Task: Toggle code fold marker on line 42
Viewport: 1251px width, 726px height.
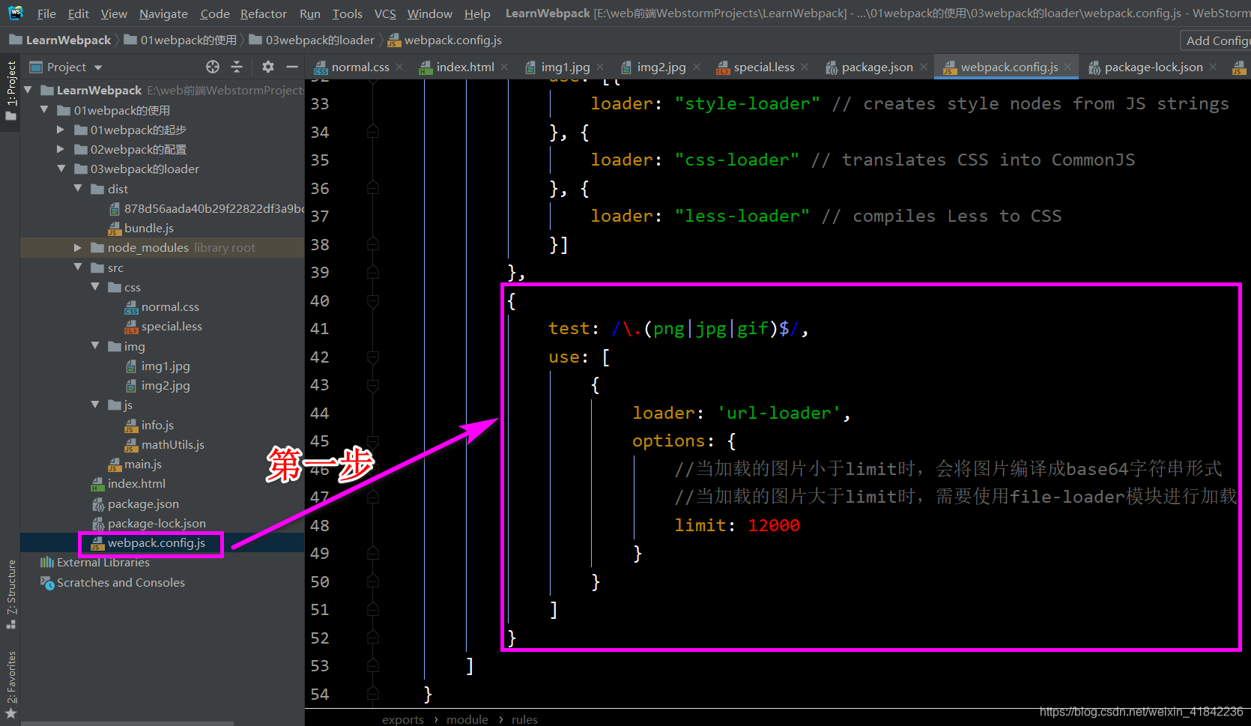Action: pyautogui.click(x=372, y=357)
